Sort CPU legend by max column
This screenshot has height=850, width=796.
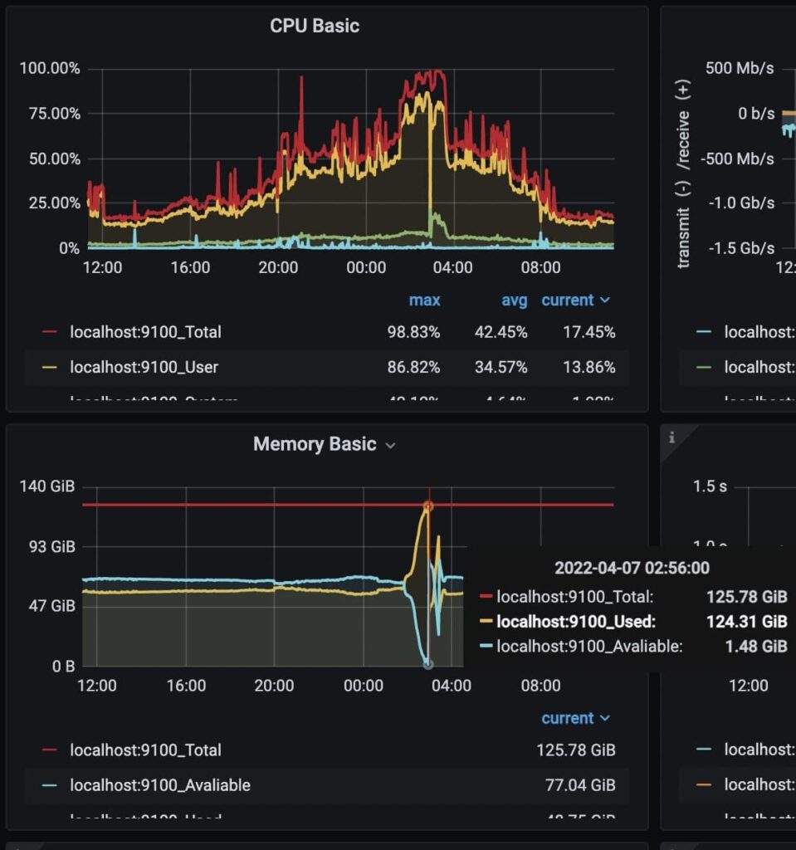click(x=424, y=300)
